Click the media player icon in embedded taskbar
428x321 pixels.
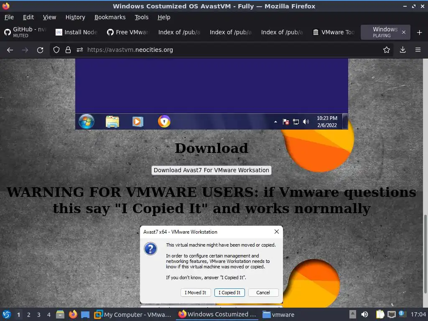coord(138,122)
